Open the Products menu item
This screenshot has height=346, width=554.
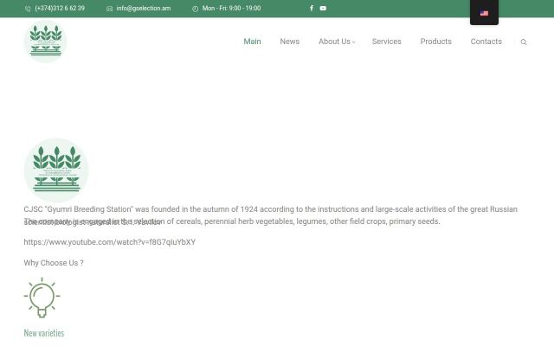click(x=436, y=42)
